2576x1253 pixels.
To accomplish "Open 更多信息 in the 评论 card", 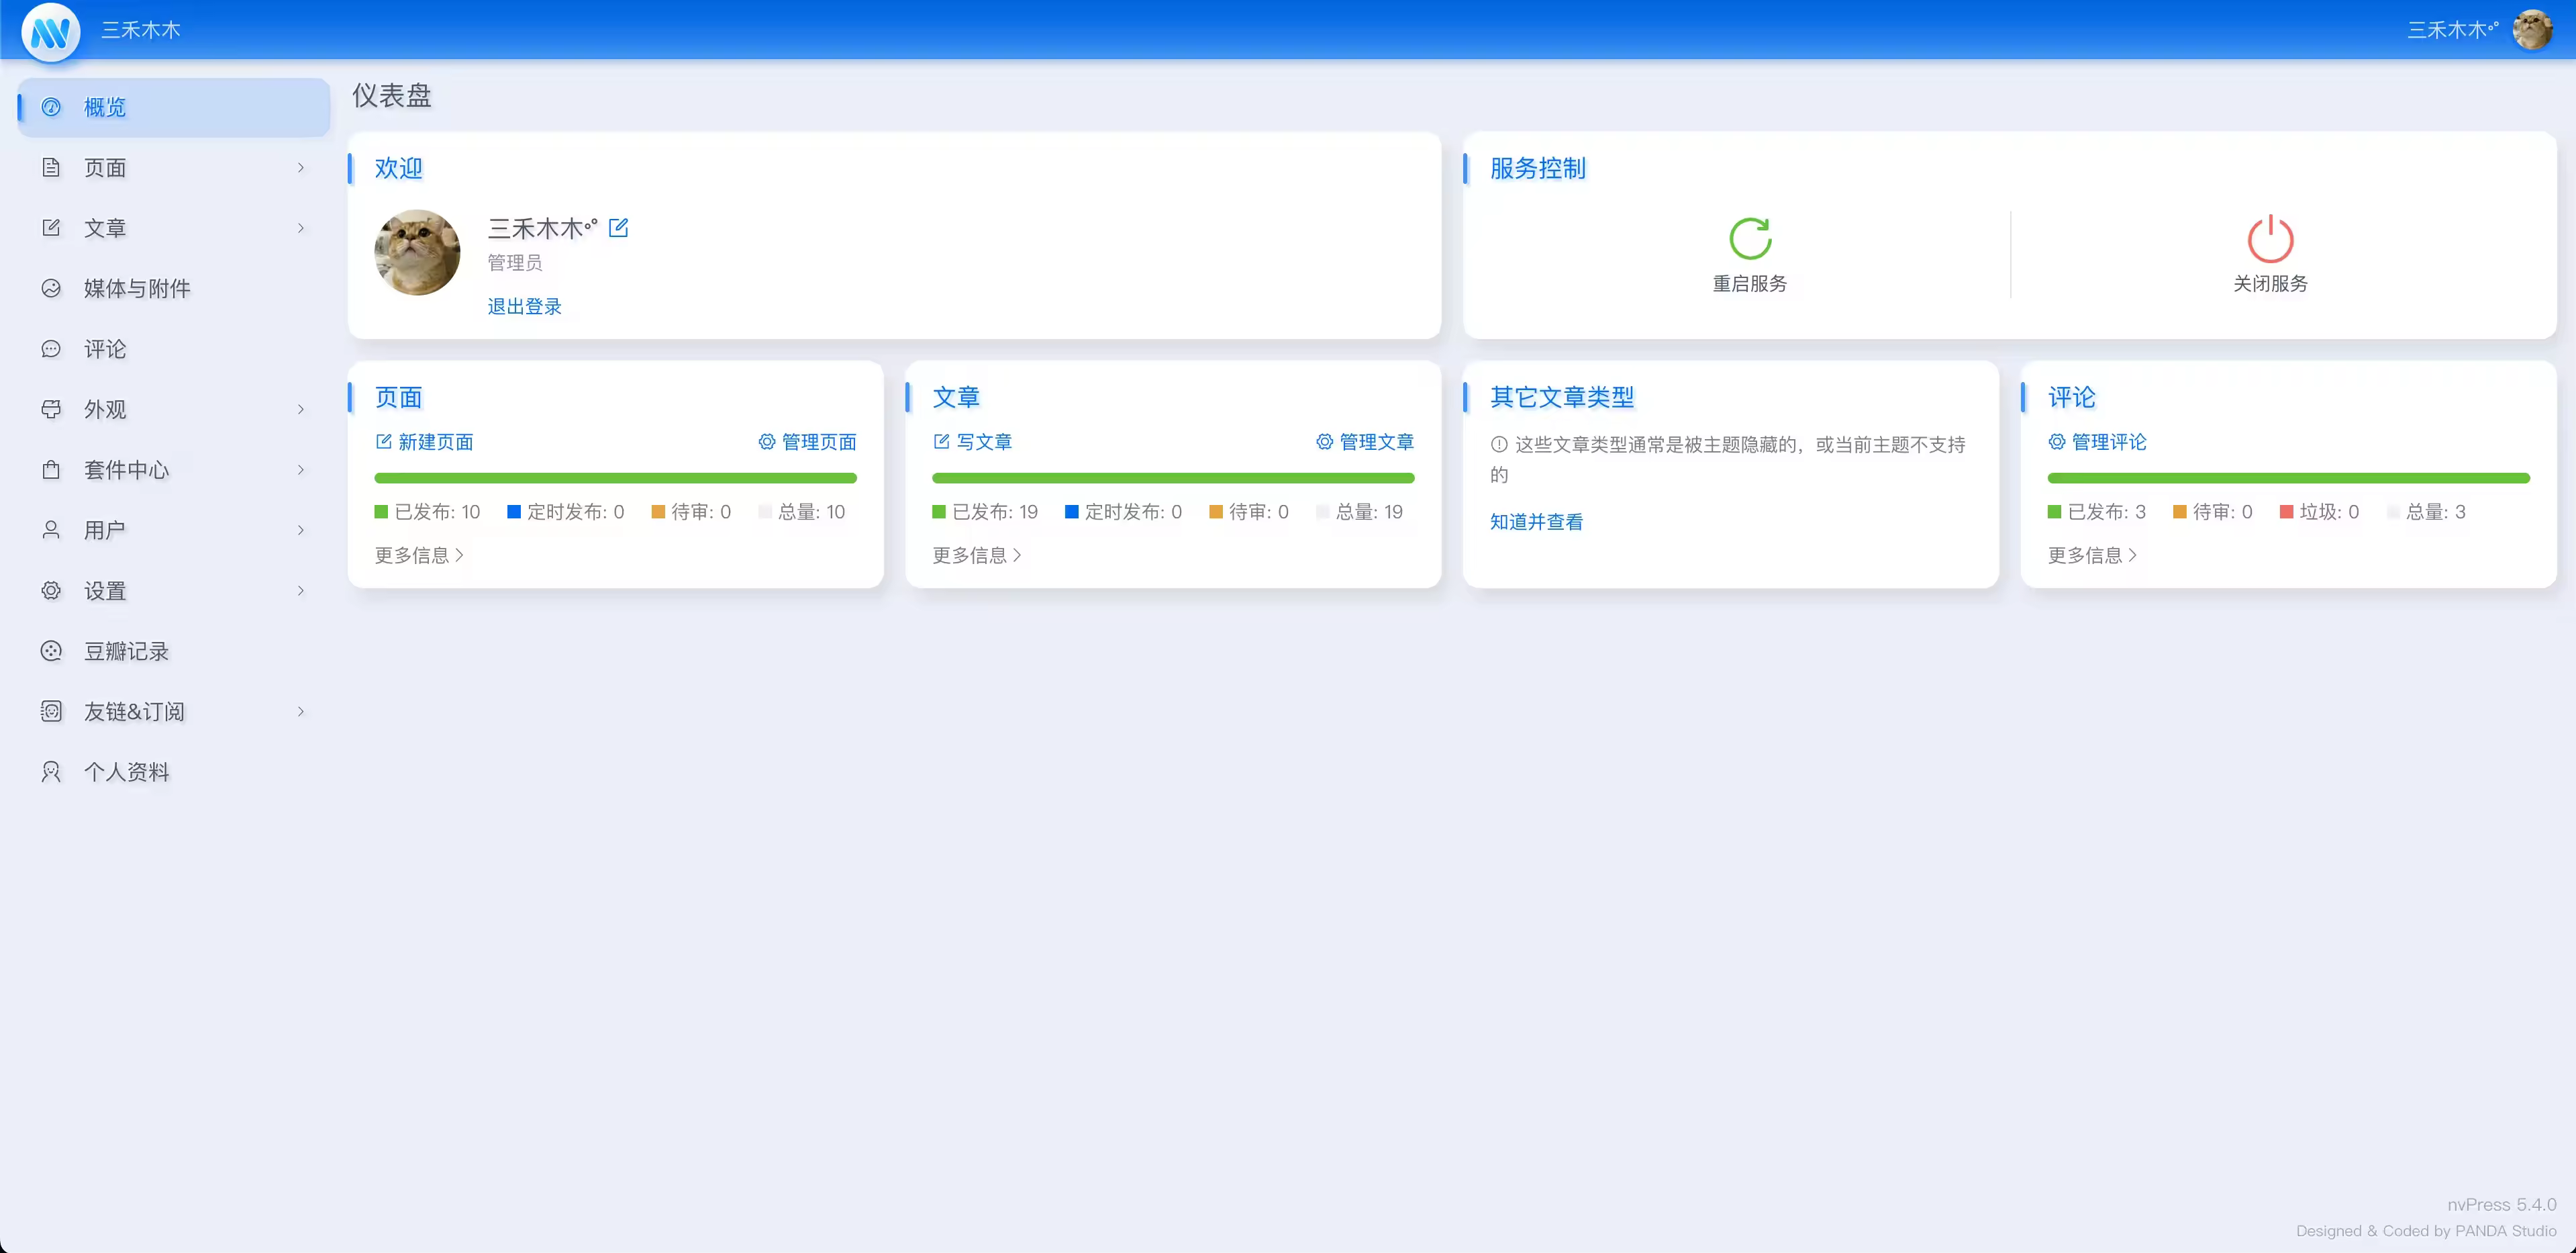I will tap(2093, 555).
